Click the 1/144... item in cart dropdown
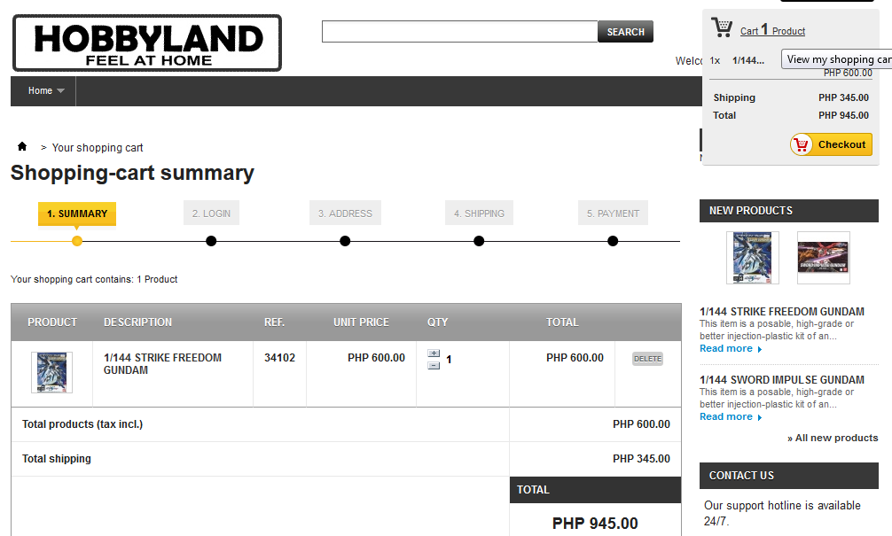 point(748,60)
